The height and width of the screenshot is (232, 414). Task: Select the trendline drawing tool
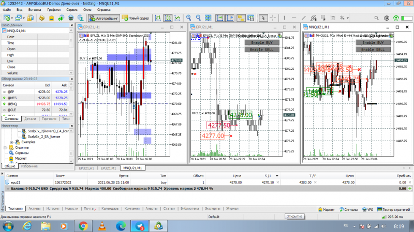point(304,18)
